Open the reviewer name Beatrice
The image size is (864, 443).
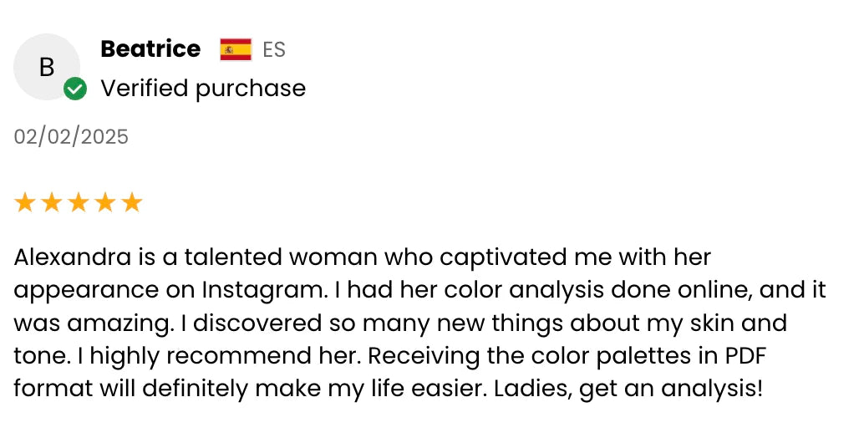pos(150,49)
